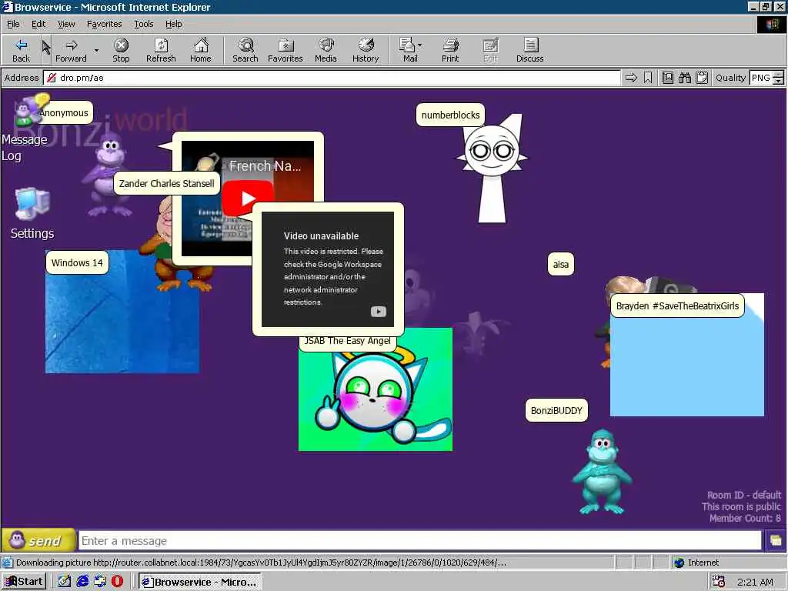The image size is (788, 591).
Task: Click the Back toolbar button
Action: (x=21, y=50)
